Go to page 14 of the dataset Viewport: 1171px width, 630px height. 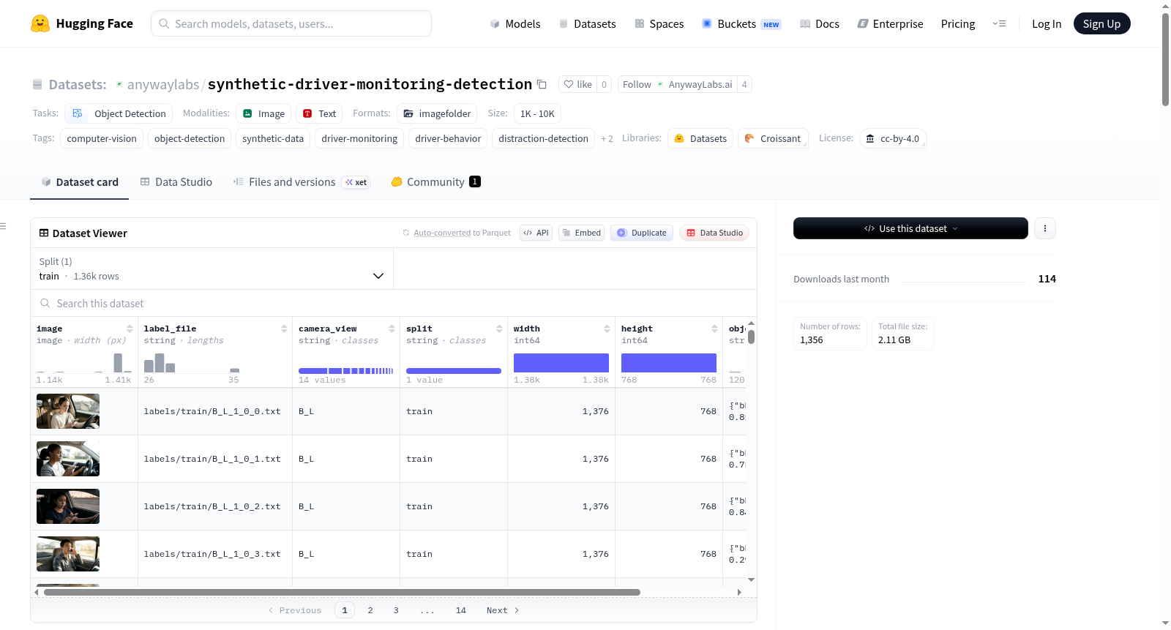(461, 610)
